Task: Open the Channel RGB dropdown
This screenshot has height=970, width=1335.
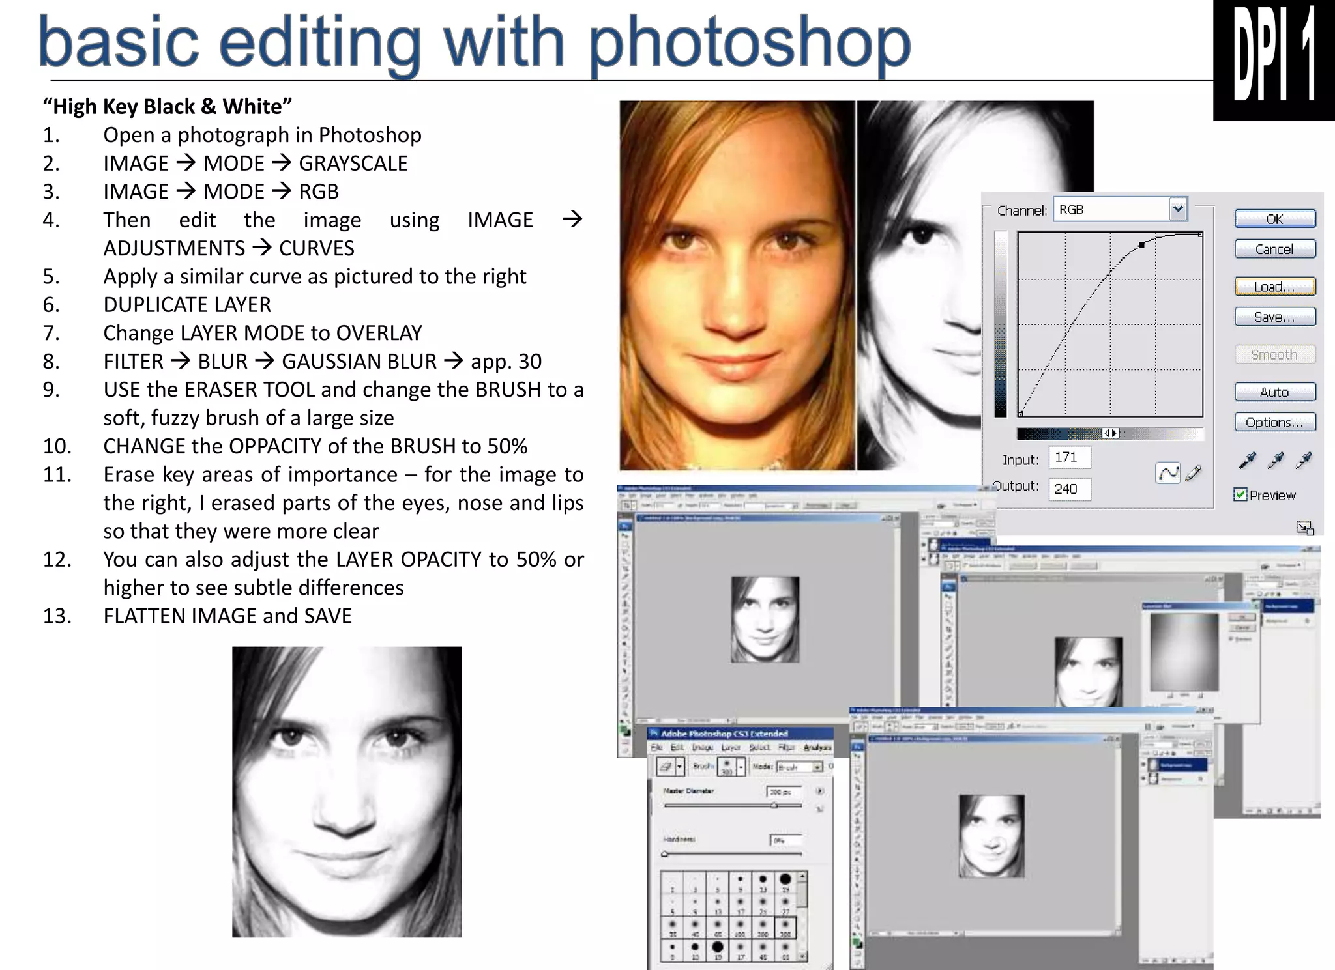Action: point(1177,209)
